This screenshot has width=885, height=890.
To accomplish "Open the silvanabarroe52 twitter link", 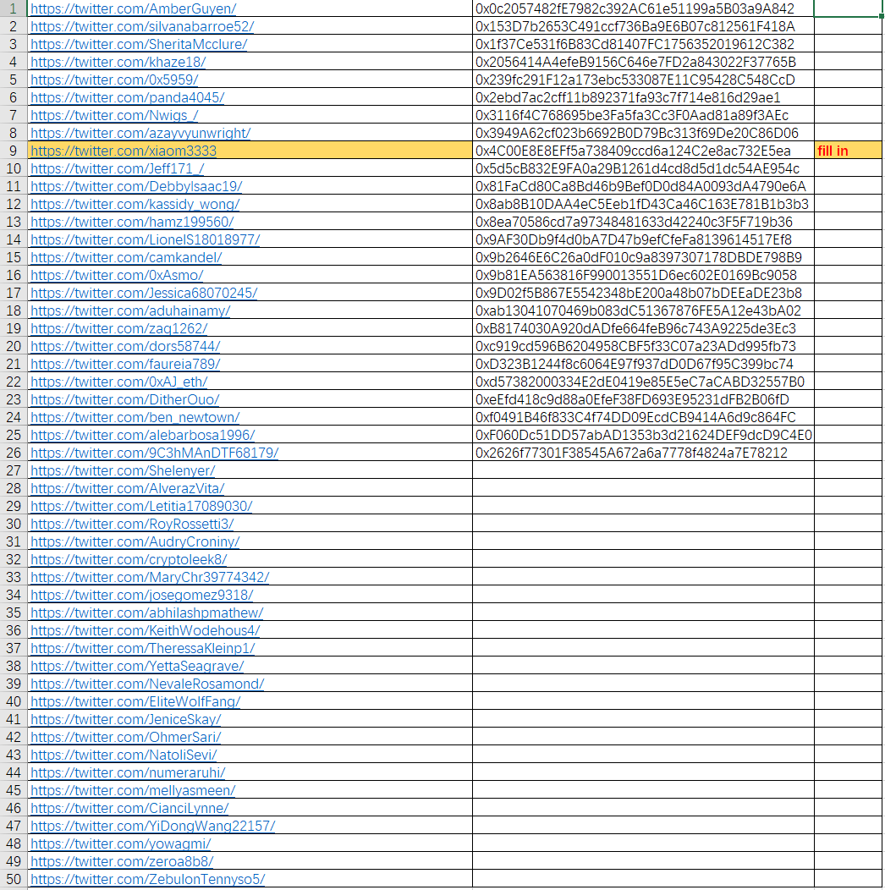I will [142, 27].
